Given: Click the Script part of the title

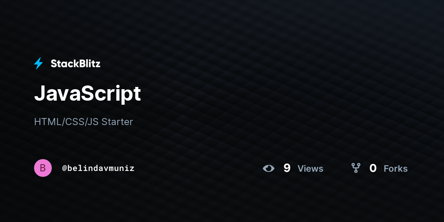Looking at the screenshot, I should 111,94.
